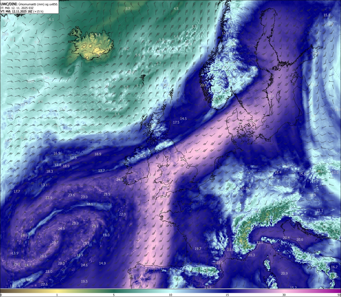This screenshot has width=341, height=297.
Task: Click the value 25.7 in the cyclone centre
Action: pyautogui.click(x=55, y=242)
